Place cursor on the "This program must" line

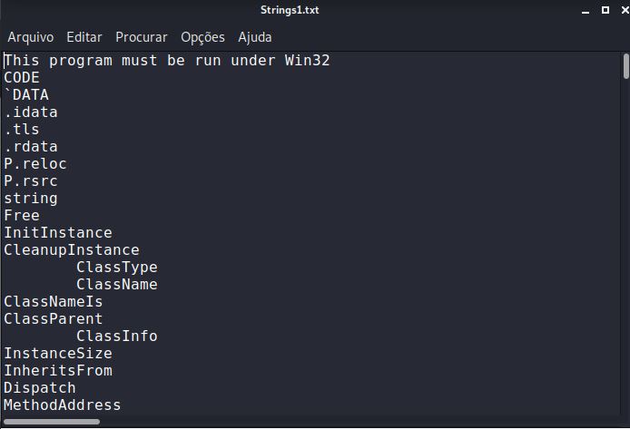tap(167, 61)
